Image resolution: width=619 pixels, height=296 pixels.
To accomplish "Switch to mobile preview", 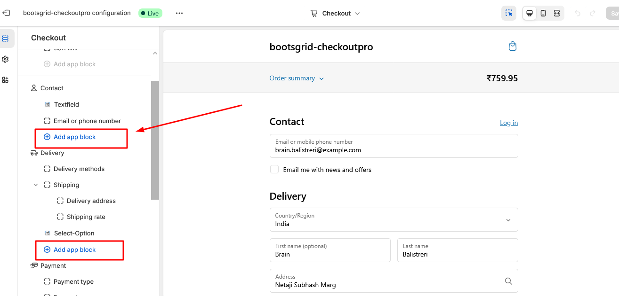I will click(x=543, y=13).
